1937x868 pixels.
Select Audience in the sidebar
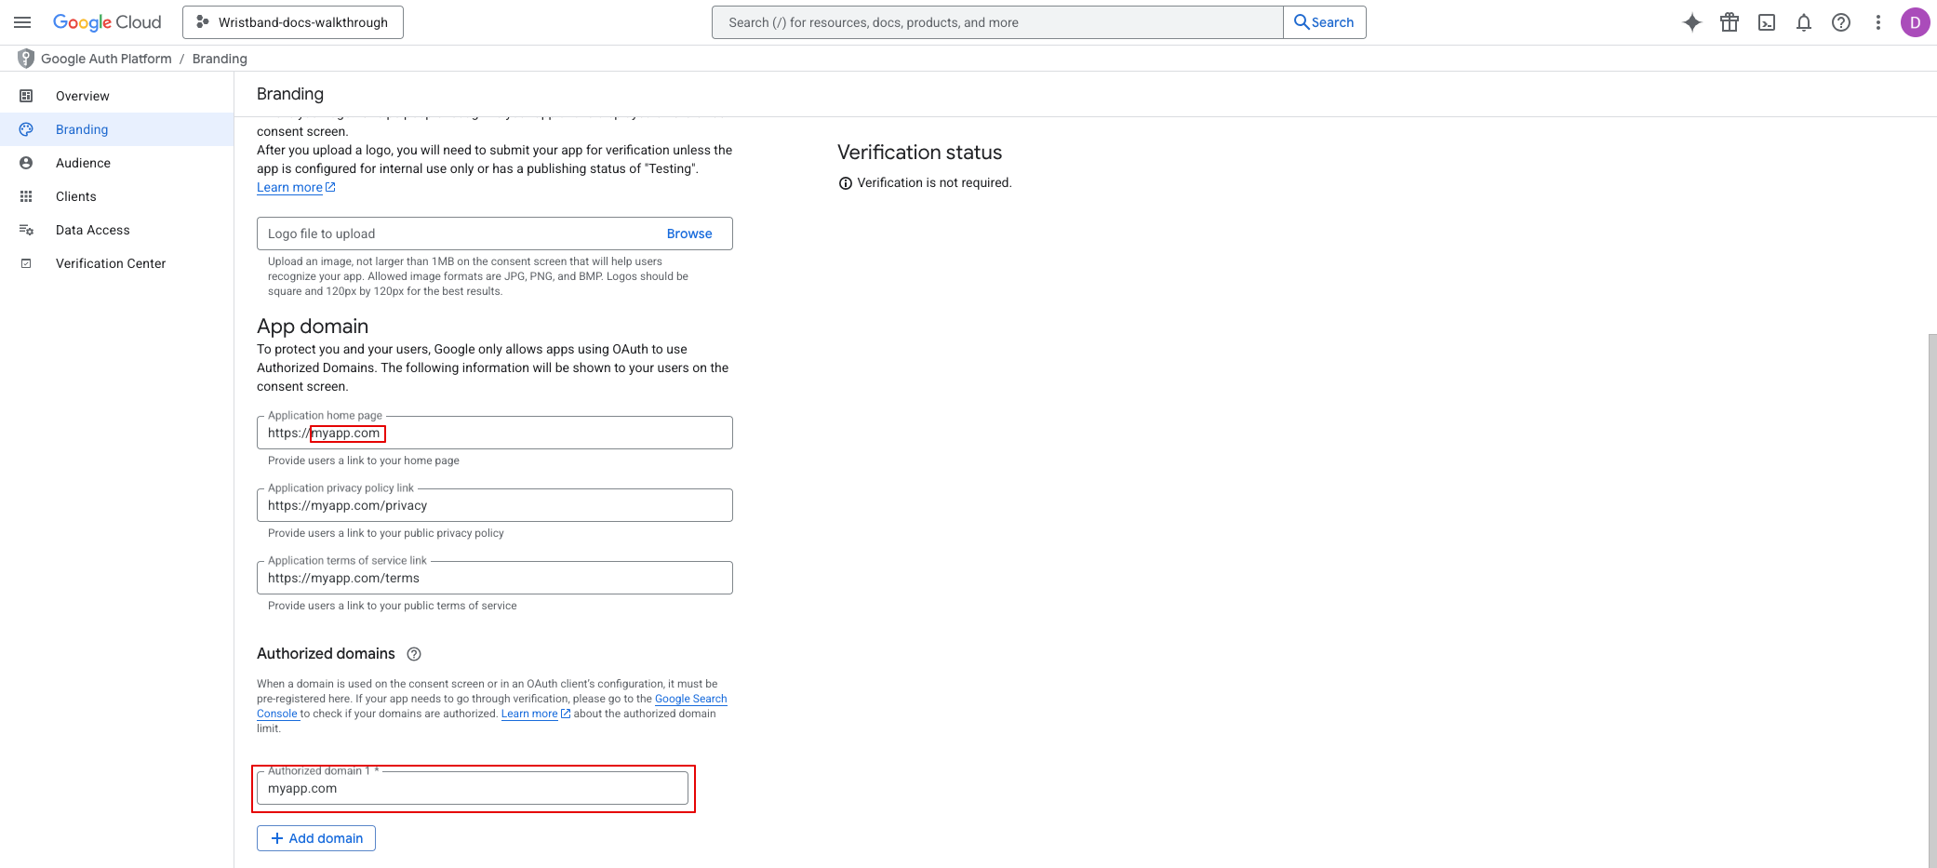[116, 163]
